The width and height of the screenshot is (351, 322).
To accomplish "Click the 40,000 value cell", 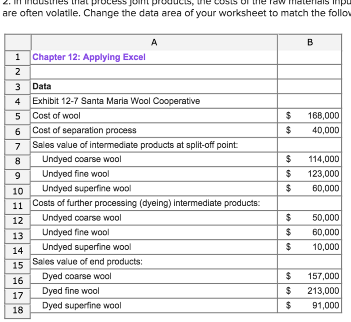I will pyautogui.click(x=310, y=130).
